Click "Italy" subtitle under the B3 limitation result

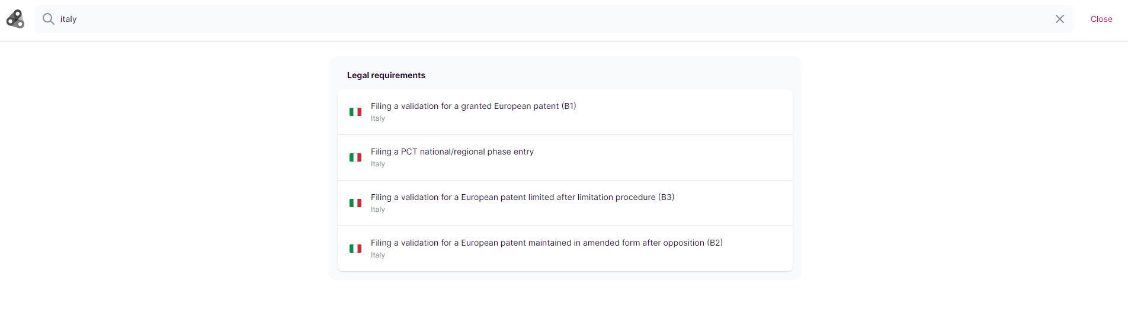pos(378,210)
